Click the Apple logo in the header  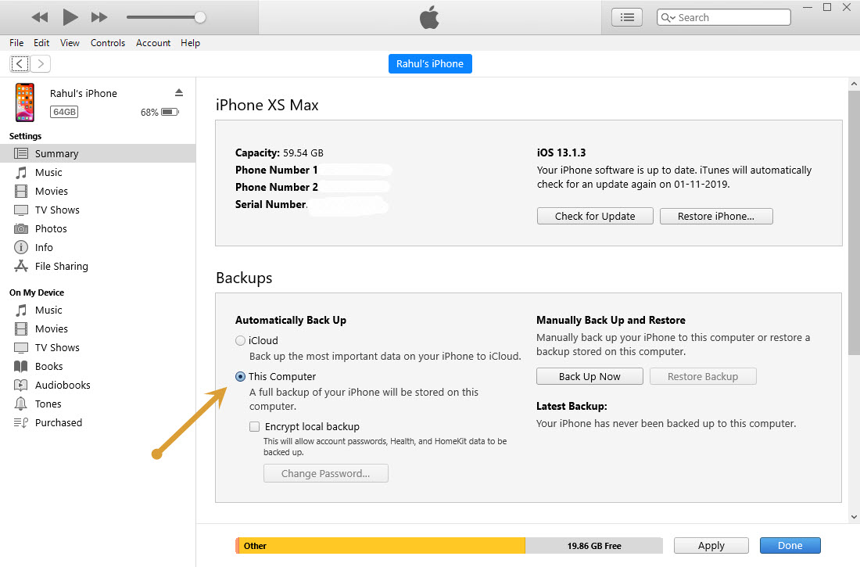click(x=429, y=17)
